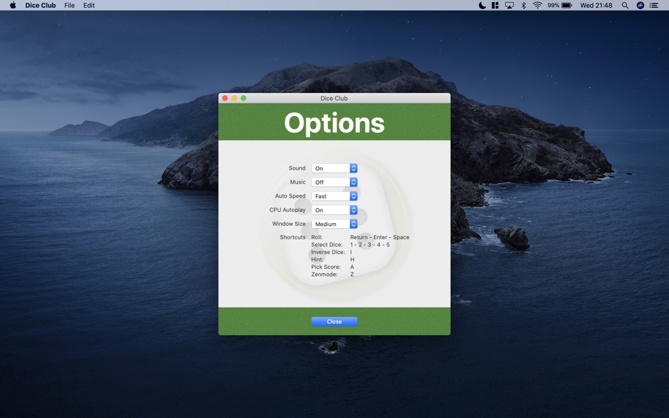Toggle Do Not Disturb moon icon
Screen dimensions: 669x418
[x=482, y=5]
